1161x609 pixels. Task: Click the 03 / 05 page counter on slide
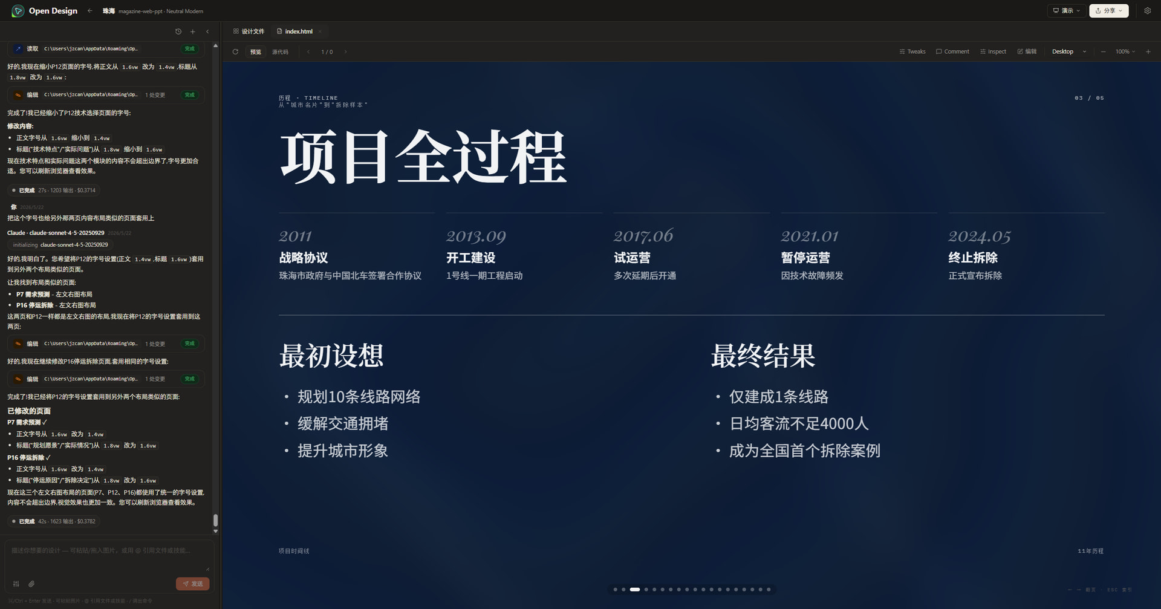pyautogui.click(x=1089, y=98)
